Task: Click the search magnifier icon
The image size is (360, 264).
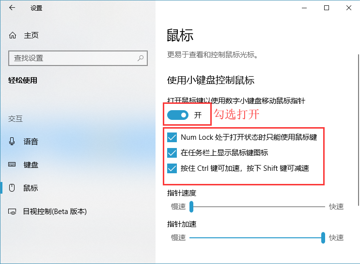Action: point(141,58)
